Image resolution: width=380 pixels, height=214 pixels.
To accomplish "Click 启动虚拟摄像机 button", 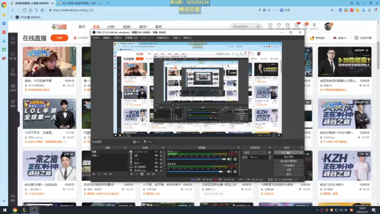I will [x=288, y=161].
